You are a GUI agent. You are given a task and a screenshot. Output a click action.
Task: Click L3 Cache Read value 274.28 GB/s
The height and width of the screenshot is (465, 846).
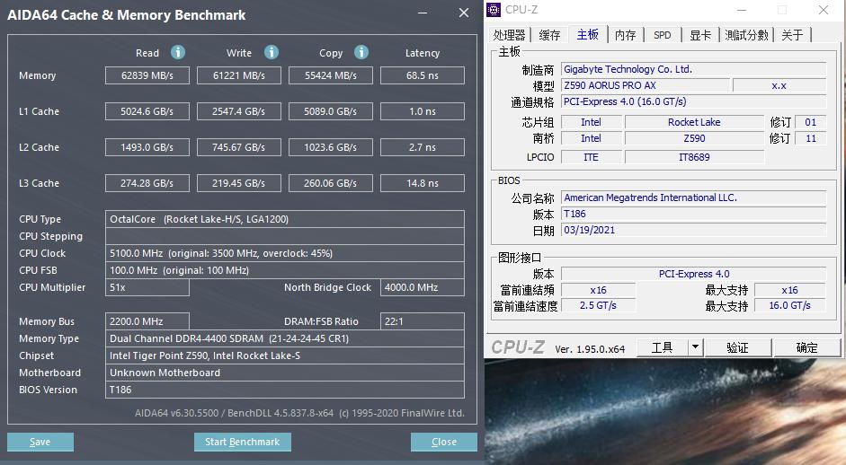(147, 183)
